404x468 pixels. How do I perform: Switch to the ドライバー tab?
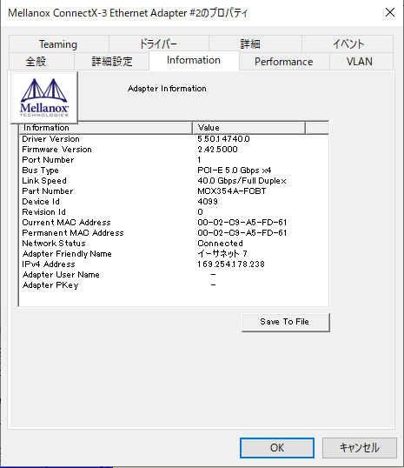tap(159, 44)
